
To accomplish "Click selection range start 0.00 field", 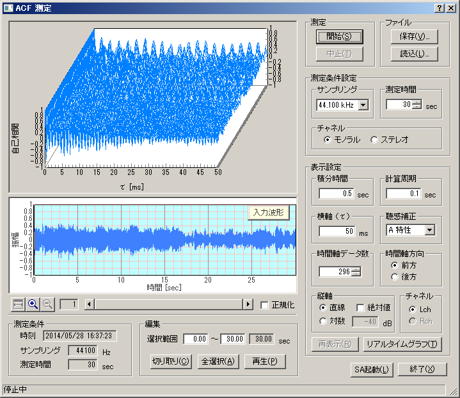I will (196, 339).
